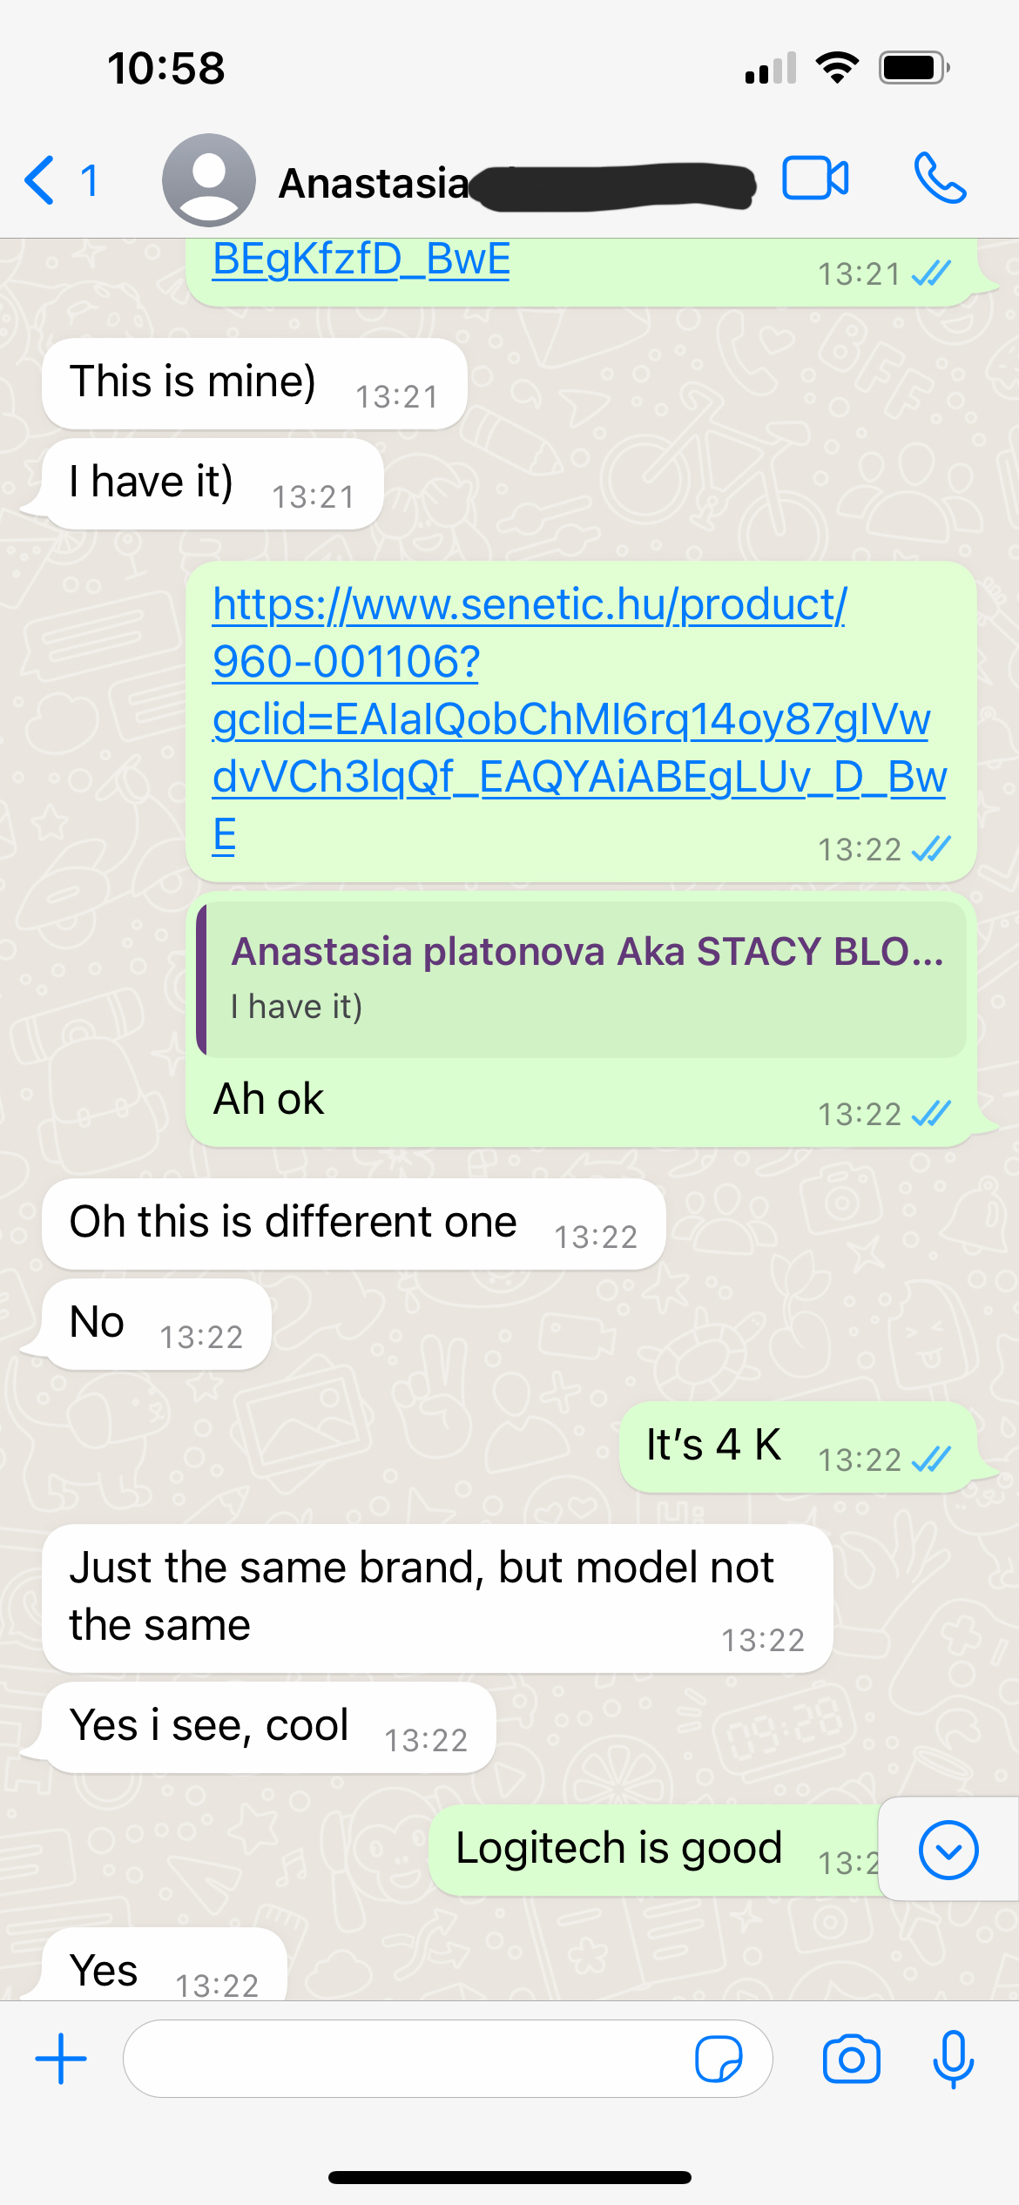Start a voice call via phone icon
The width and height of the screenshot is (1019, 2205).
[940, 179]
